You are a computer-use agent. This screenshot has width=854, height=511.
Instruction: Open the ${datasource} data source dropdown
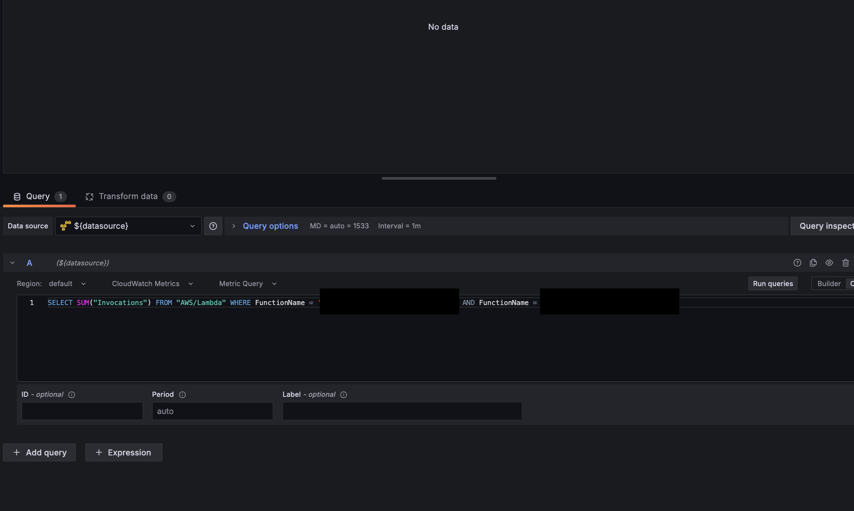coord(128,226)
